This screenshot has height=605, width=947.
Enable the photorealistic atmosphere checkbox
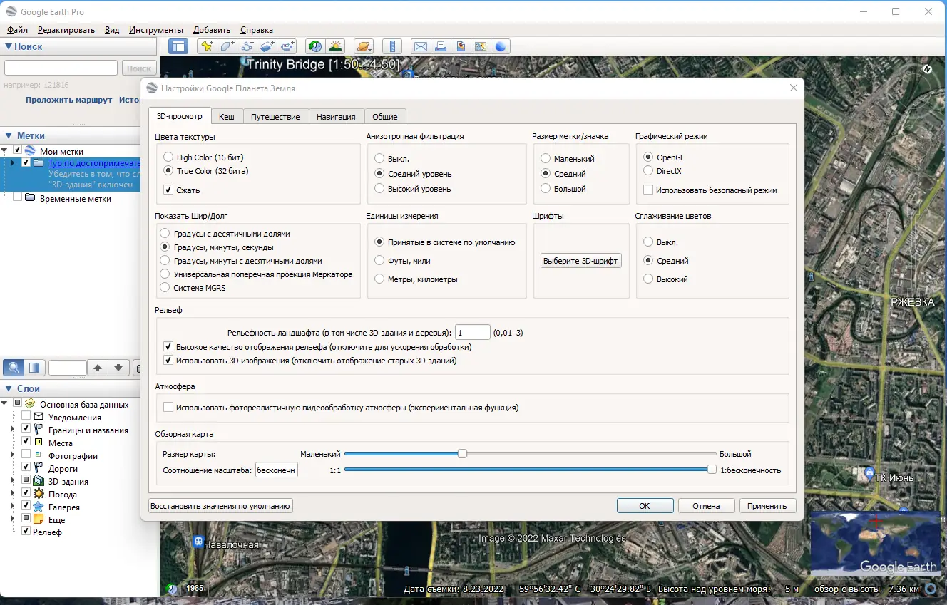169,408
